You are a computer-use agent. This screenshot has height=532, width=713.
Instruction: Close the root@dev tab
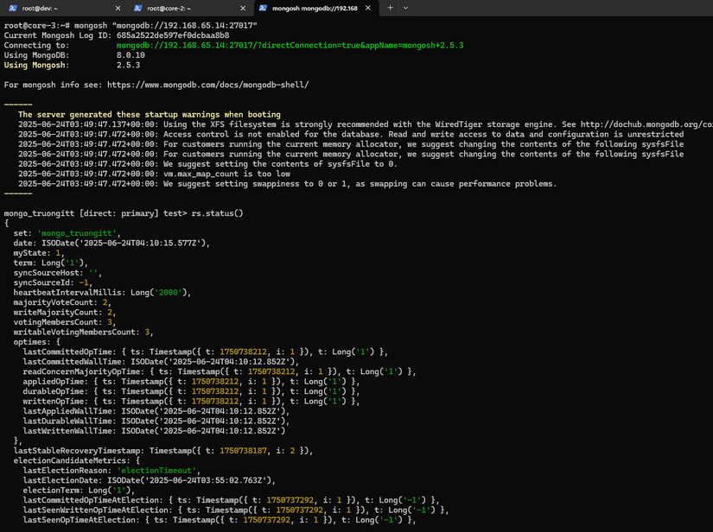(118, 8)
